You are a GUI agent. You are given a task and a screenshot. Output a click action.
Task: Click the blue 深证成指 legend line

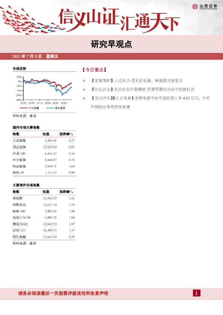pos(50,108)
